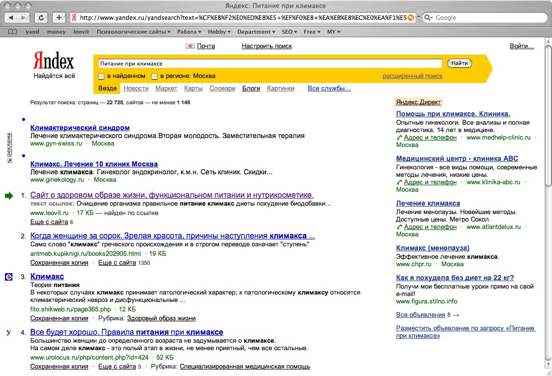Open the Здоровый образ жизни rubric link
Viewport: 552px width, 376px height.
(161, 318)
